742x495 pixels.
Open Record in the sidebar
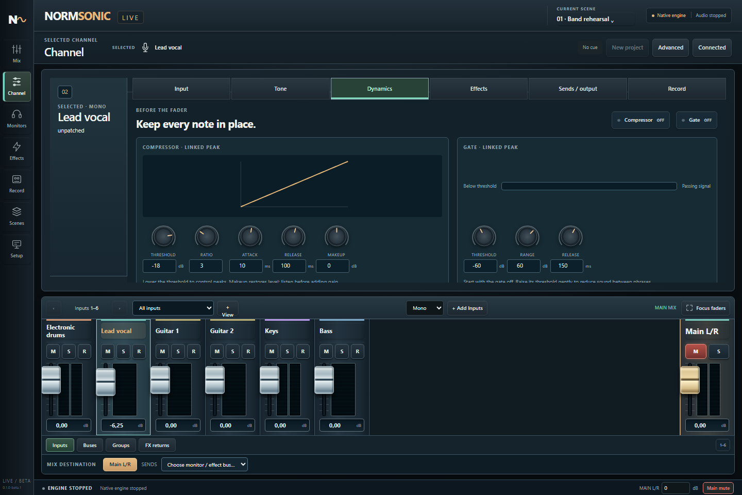(16, 184)
